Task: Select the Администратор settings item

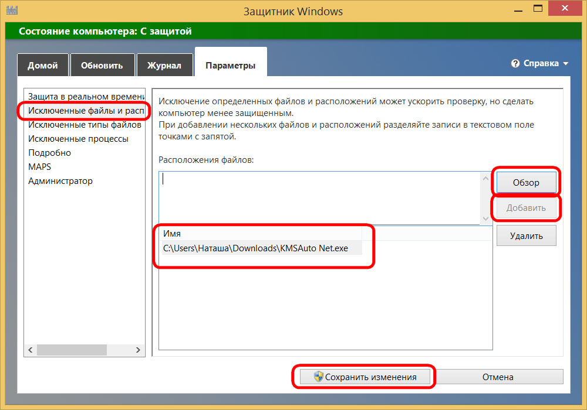Action: point(60,181)
